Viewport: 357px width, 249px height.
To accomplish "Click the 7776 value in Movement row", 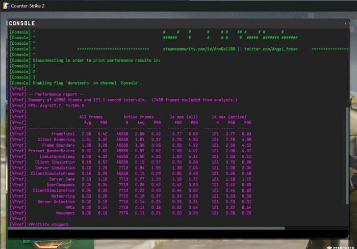I will point(123,213).
